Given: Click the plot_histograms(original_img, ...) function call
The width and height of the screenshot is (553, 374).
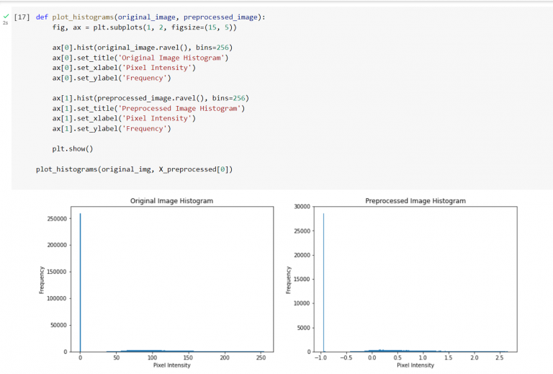Looking at the screenshot, I should pyautogui.click(x=134, y=169).
